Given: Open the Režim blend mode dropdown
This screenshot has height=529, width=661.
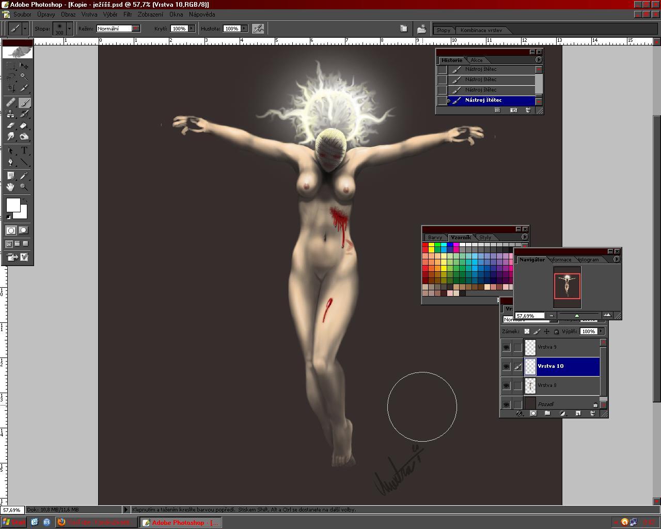Looking at the screenshot, I should 136,29.
